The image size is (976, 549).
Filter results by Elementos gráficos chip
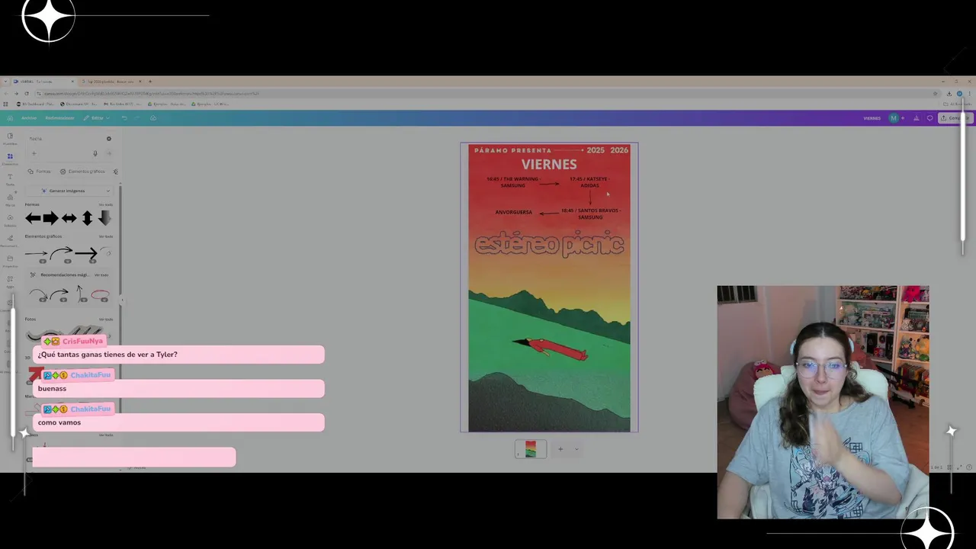click(x=82, y=172)
